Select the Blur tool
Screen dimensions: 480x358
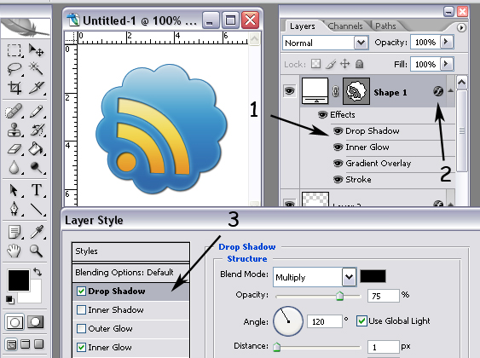point(14,167)
